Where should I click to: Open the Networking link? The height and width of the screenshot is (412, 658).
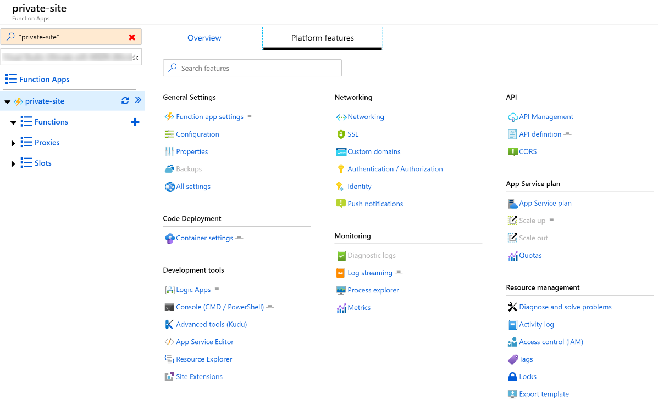[366, 117]
